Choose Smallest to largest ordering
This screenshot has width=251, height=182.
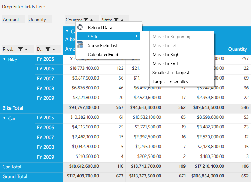click(x=177, y=73)
